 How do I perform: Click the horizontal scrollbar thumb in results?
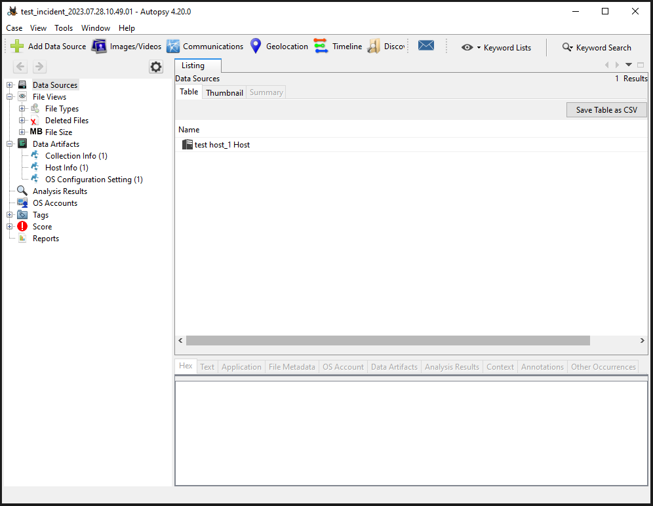(x=387, y=341)
